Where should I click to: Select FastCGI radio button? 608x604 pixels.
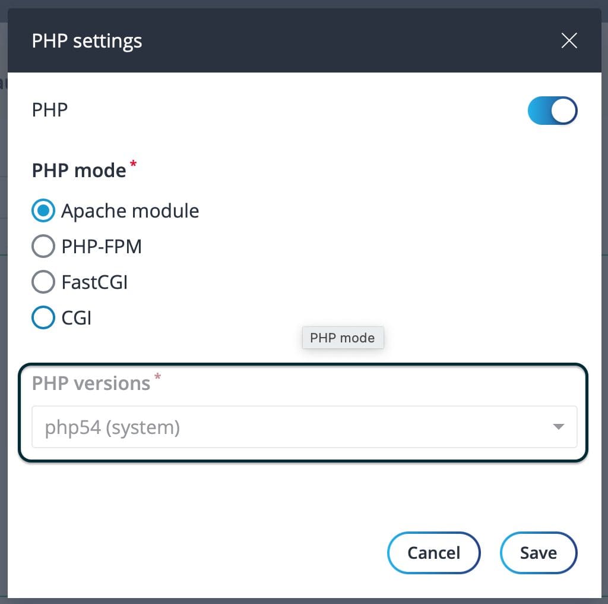pyautogui.click(x=43, y=282)
